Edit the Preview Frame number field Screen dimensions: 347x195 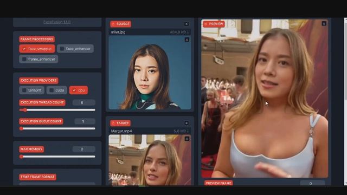tap(312, 183)
